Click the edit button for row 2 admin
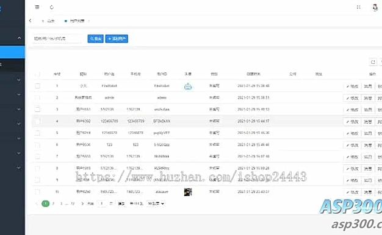The width and height of the screenshot is (382, 235). point(352,98)
